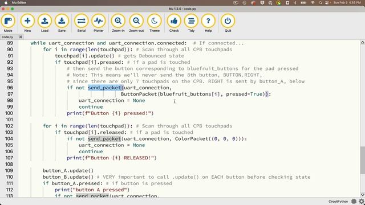Click 'pressed=True' on line 97
365x205 pixels.
click(244, 94)
